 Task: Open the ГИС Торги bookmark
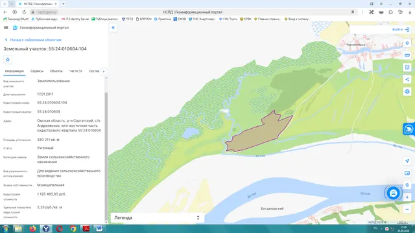click(x=228, y=19)
